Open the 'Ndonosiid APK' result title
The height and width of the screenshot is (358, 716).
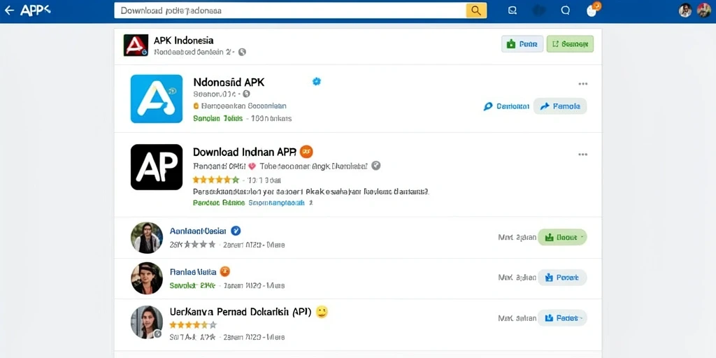tap(229, 83)
